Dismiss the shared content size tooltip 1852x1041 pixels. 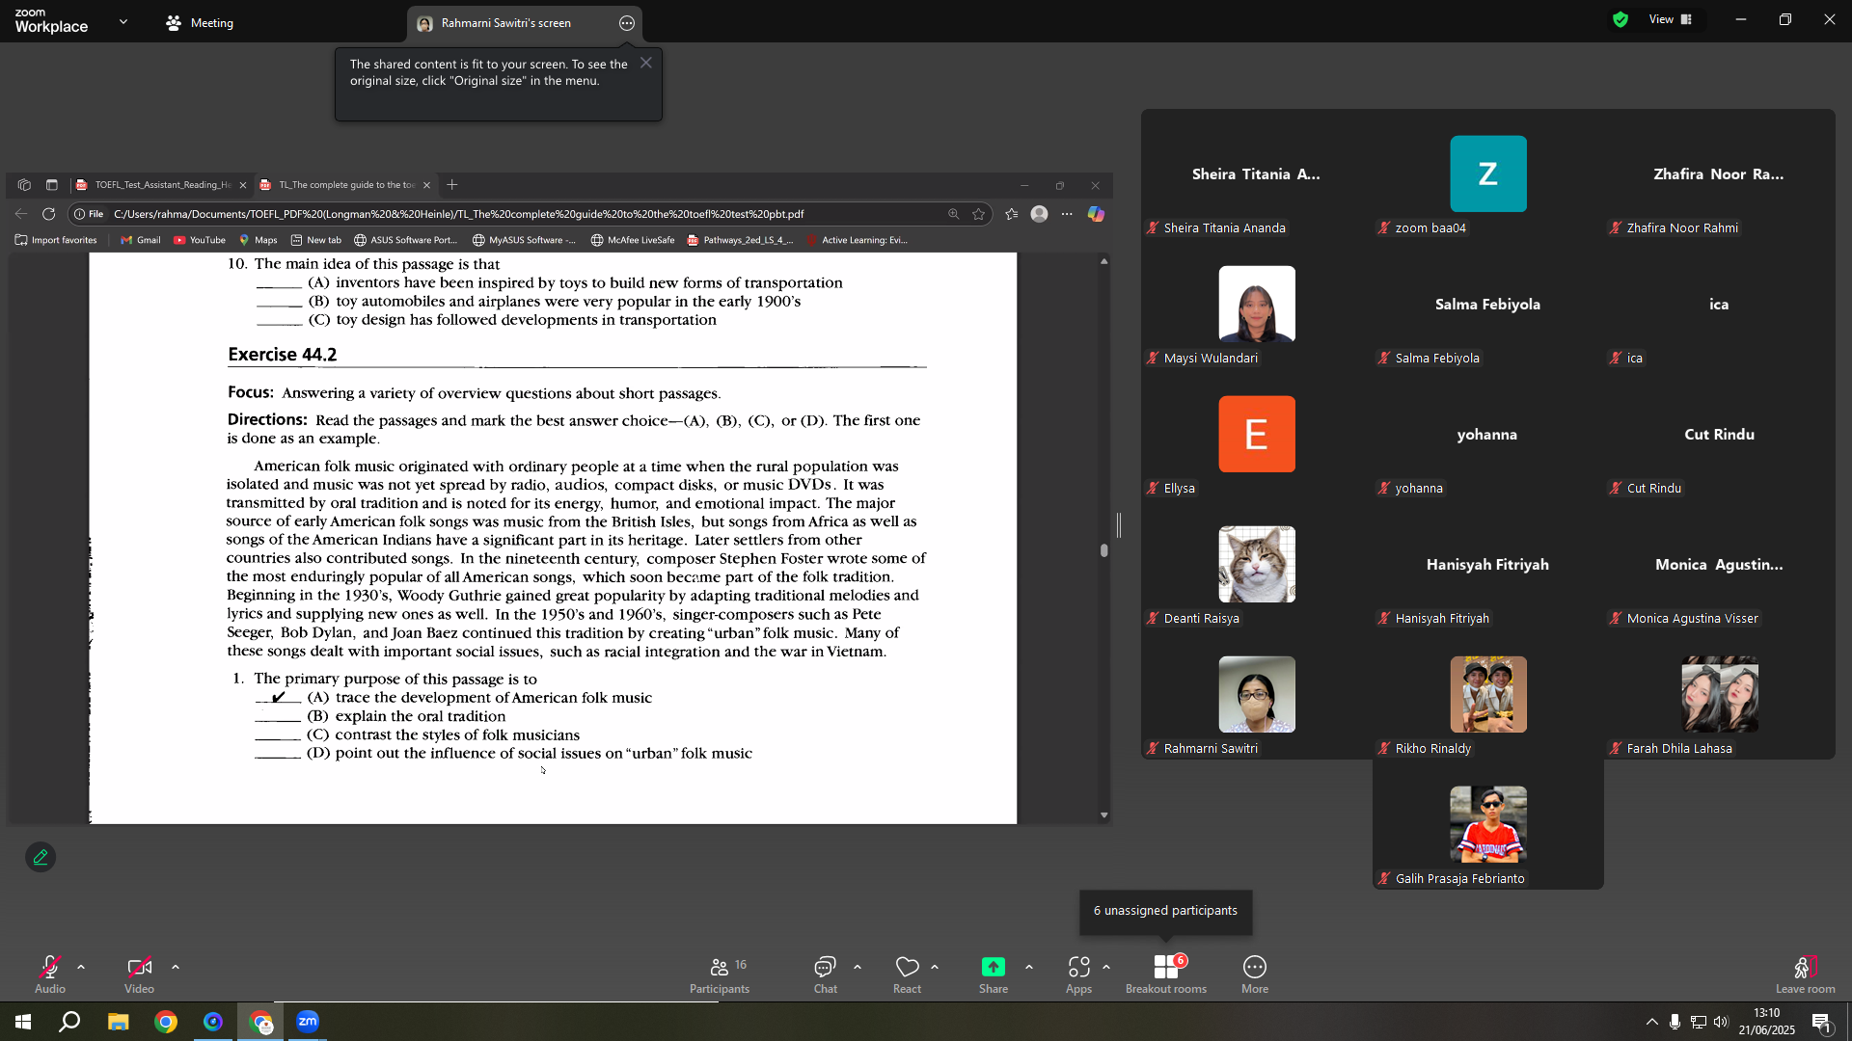pos(646,64)
